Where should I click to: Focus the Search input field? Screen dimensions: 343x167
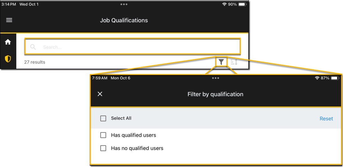[138, 47]
